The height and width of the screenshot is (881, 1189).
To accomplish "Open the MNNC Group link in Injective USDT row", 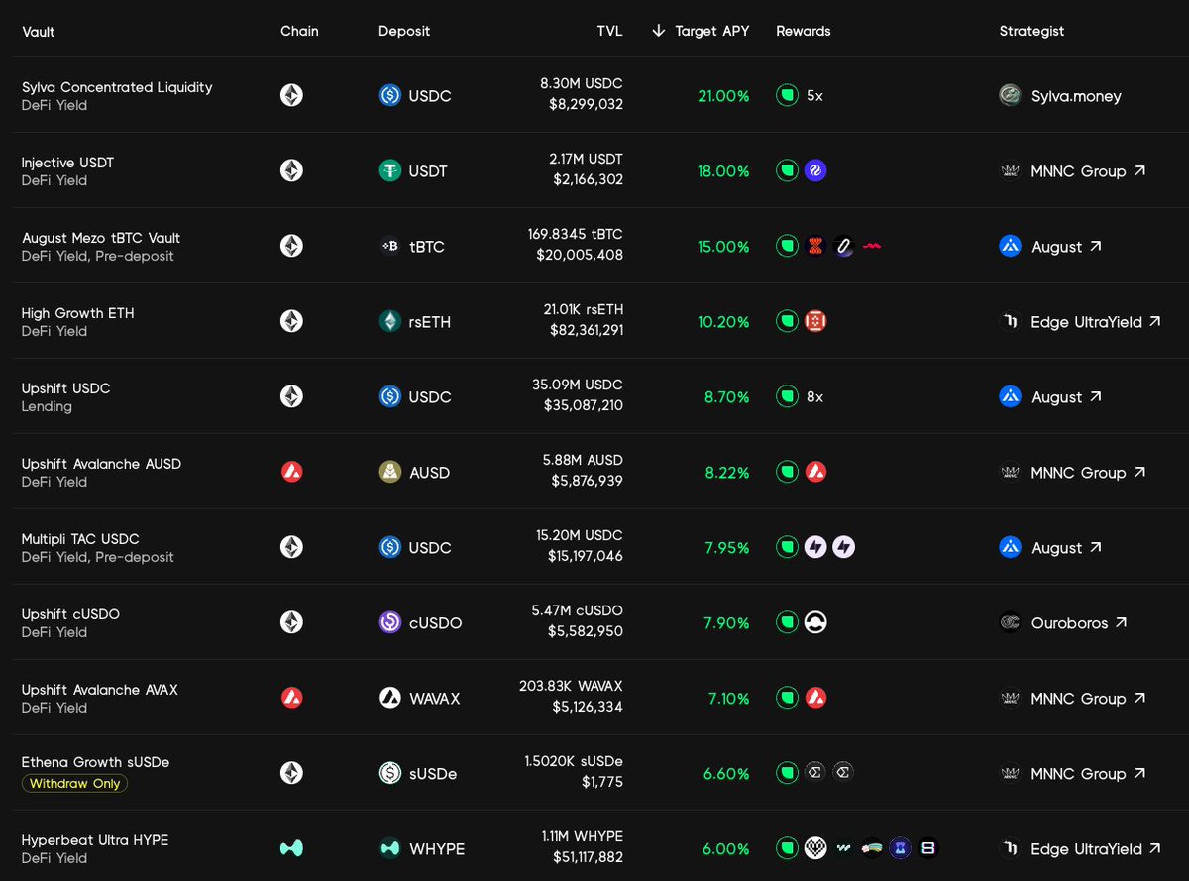I will 1088,171.
